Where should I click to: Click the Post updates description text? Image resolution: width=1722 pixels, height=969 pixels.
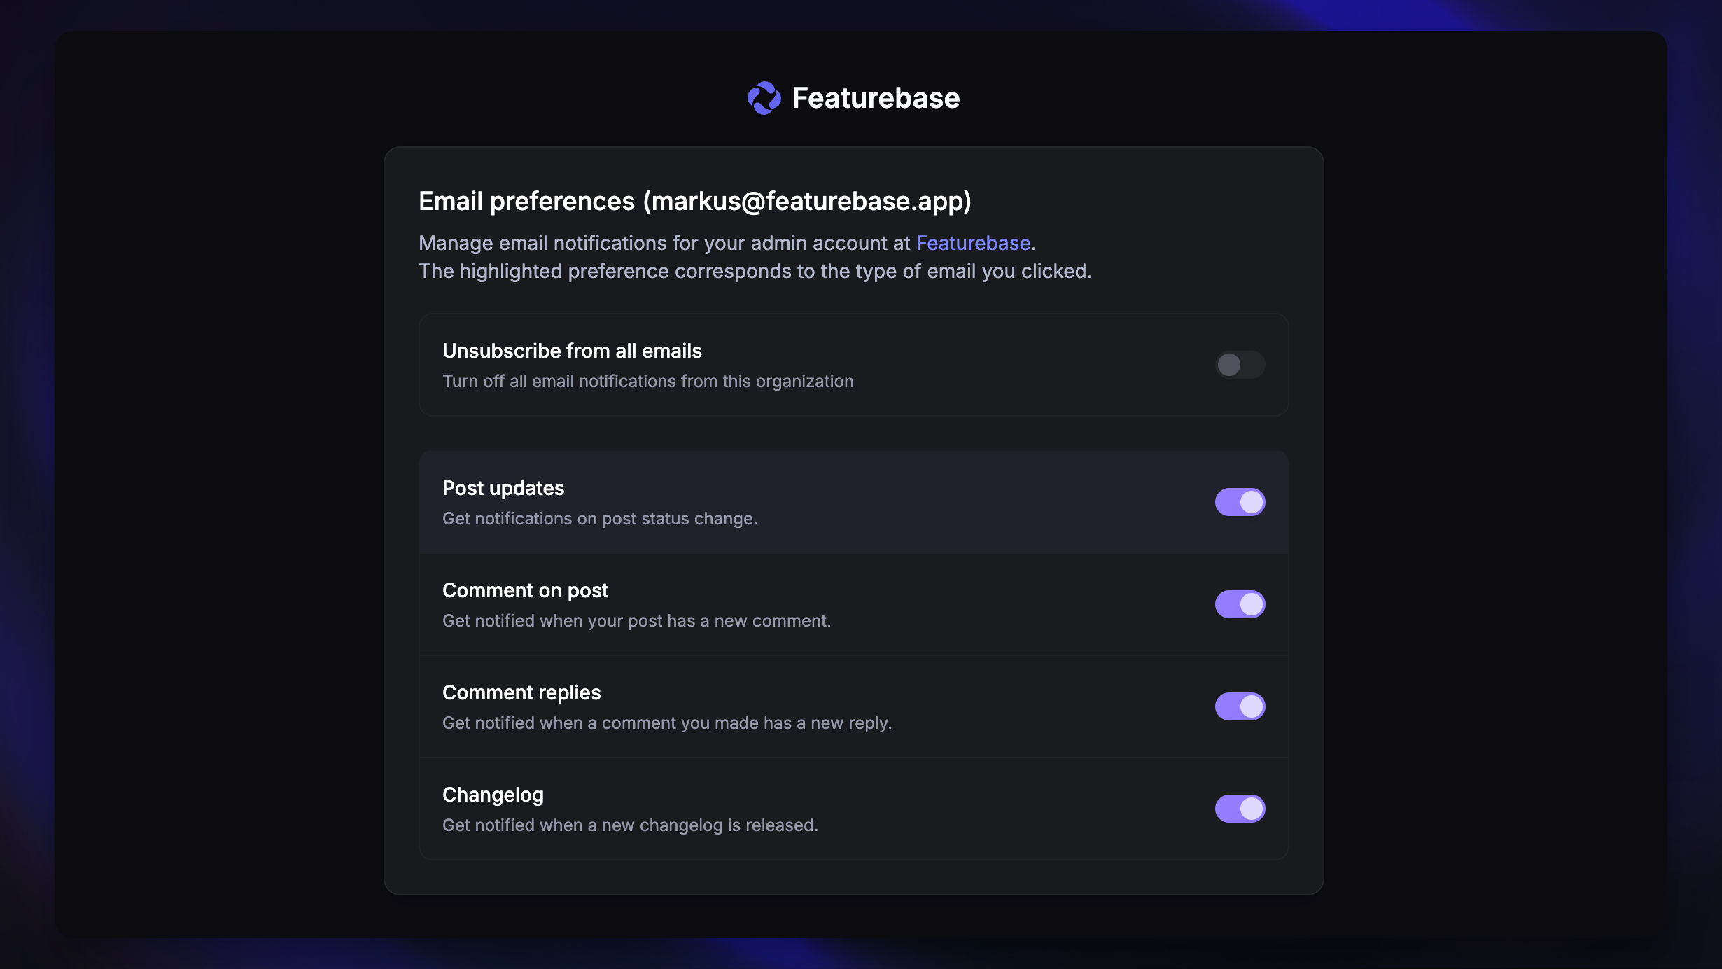pyautogui.click(x=600, y=518)
